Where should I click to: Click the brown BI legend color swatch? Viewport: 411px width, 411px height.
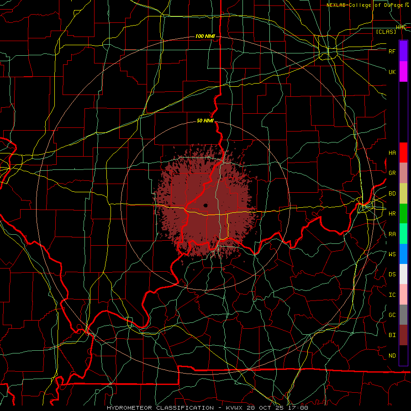[x=403, y=335]
